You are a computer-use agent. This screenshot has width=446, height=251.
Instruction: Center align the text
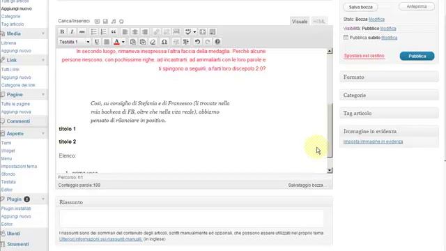134,31
